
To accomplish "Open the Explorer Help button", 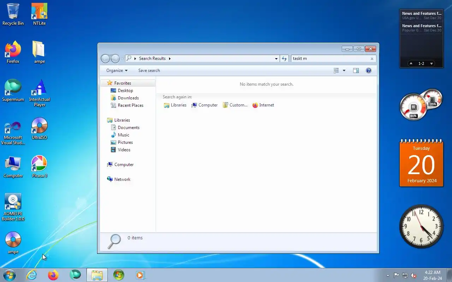I will tap(368, 70).
